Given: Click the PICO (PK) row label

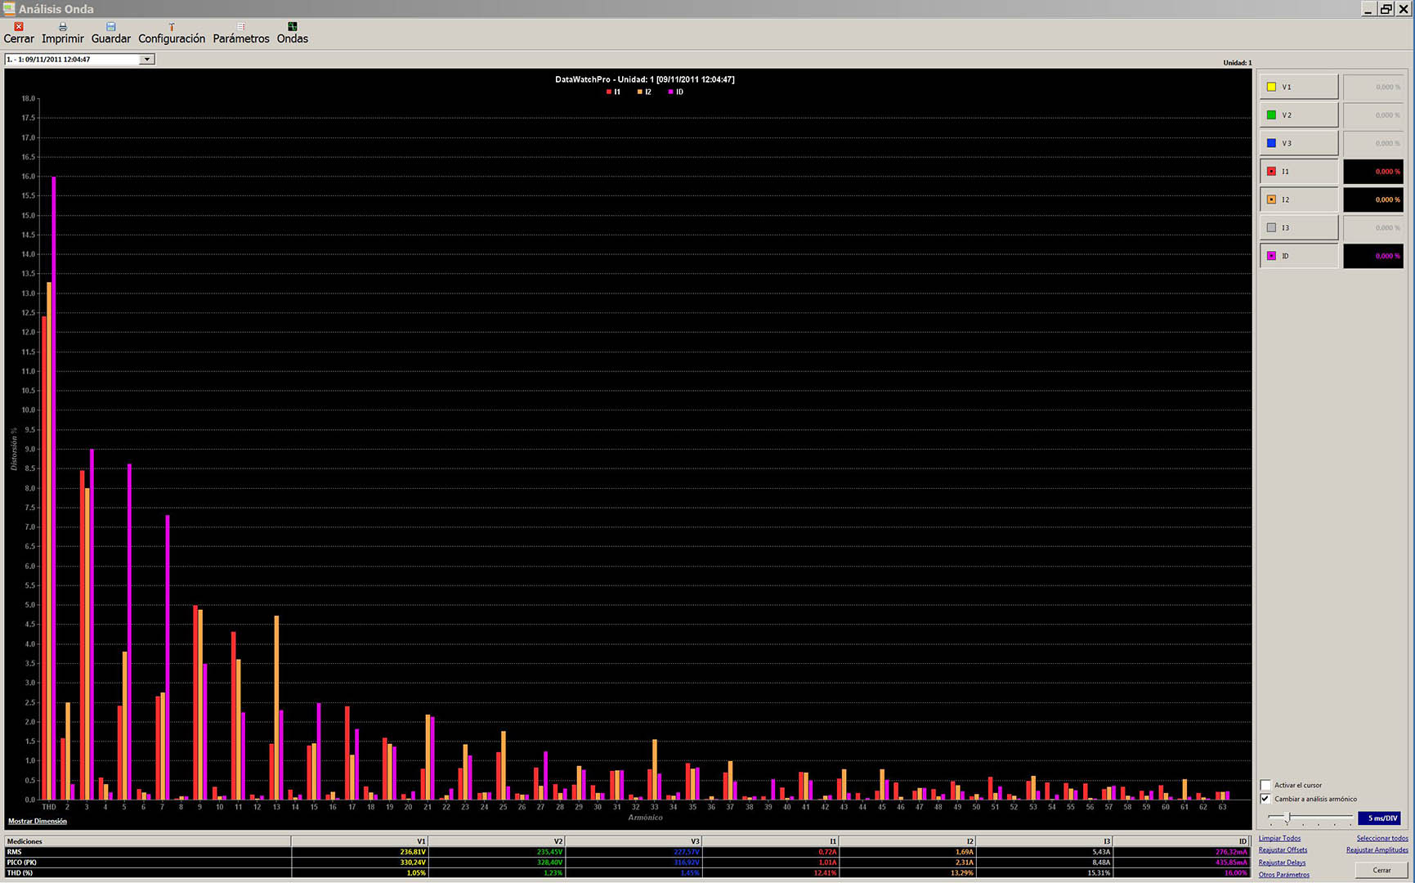Looking at the screenshot, I should tap(147, 863).
